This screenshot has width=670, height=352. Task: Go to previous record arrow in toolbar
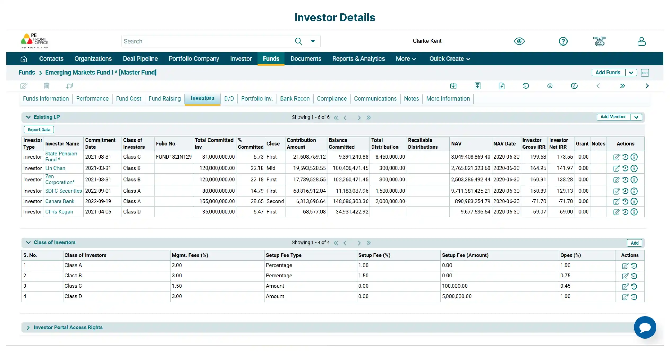(x=598, y=86)
